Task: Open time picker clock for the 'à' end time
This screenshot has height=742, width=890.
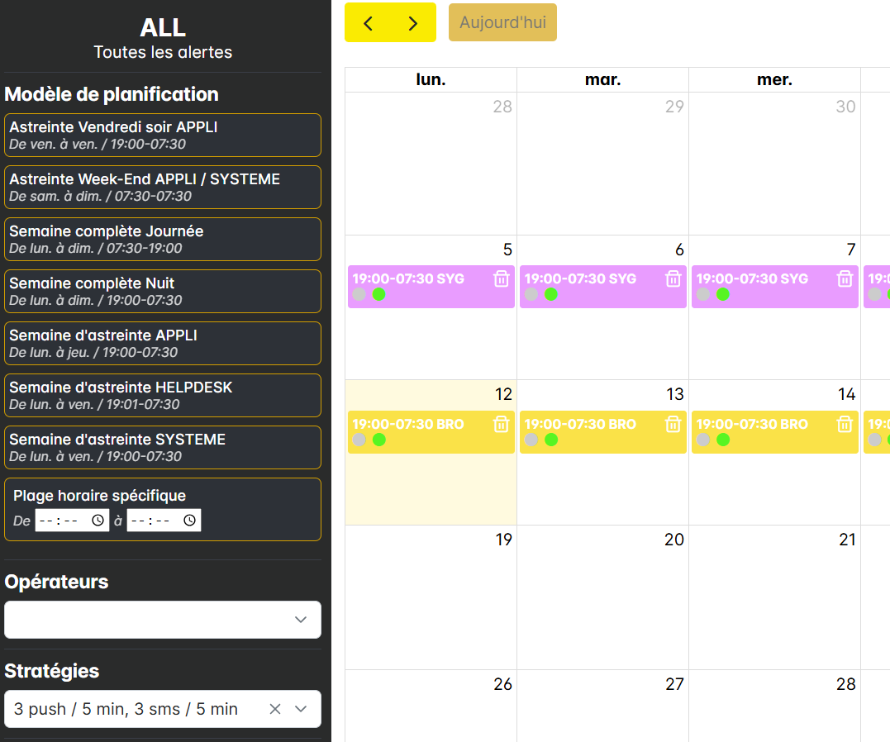Action: point(189,520)
